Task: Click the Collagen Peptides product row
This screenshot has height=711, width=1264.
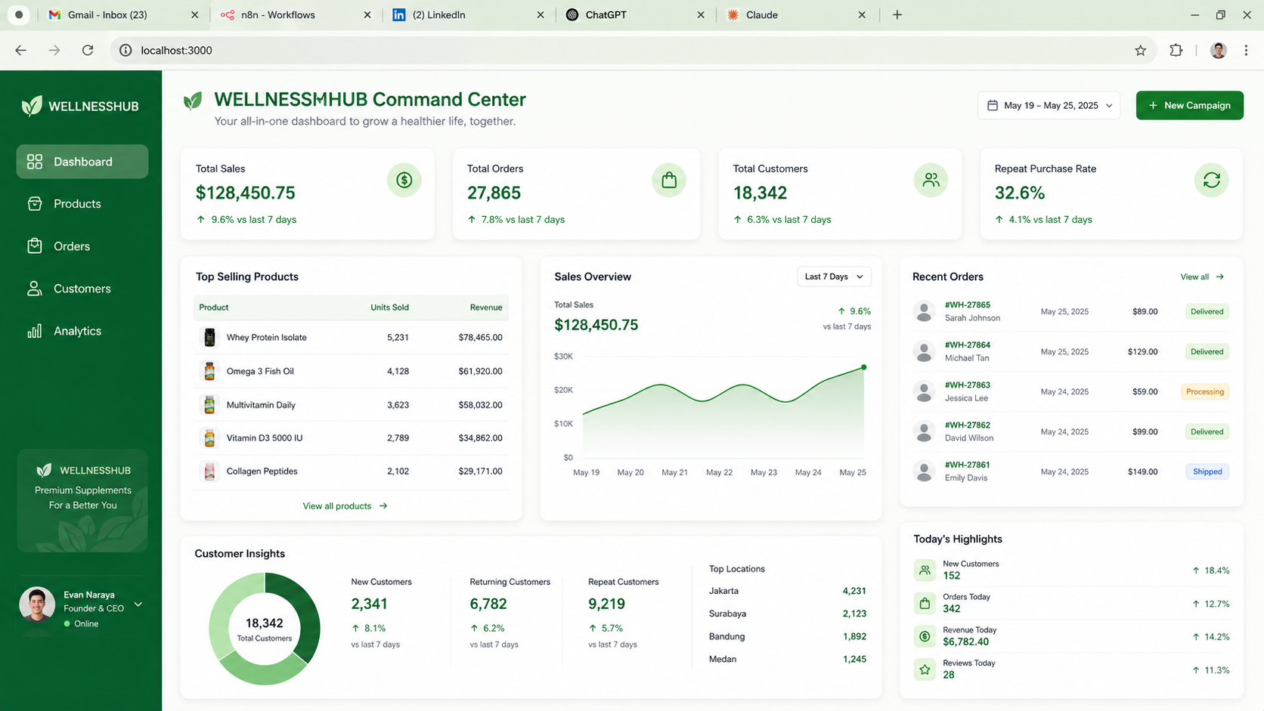Action: 351,471
